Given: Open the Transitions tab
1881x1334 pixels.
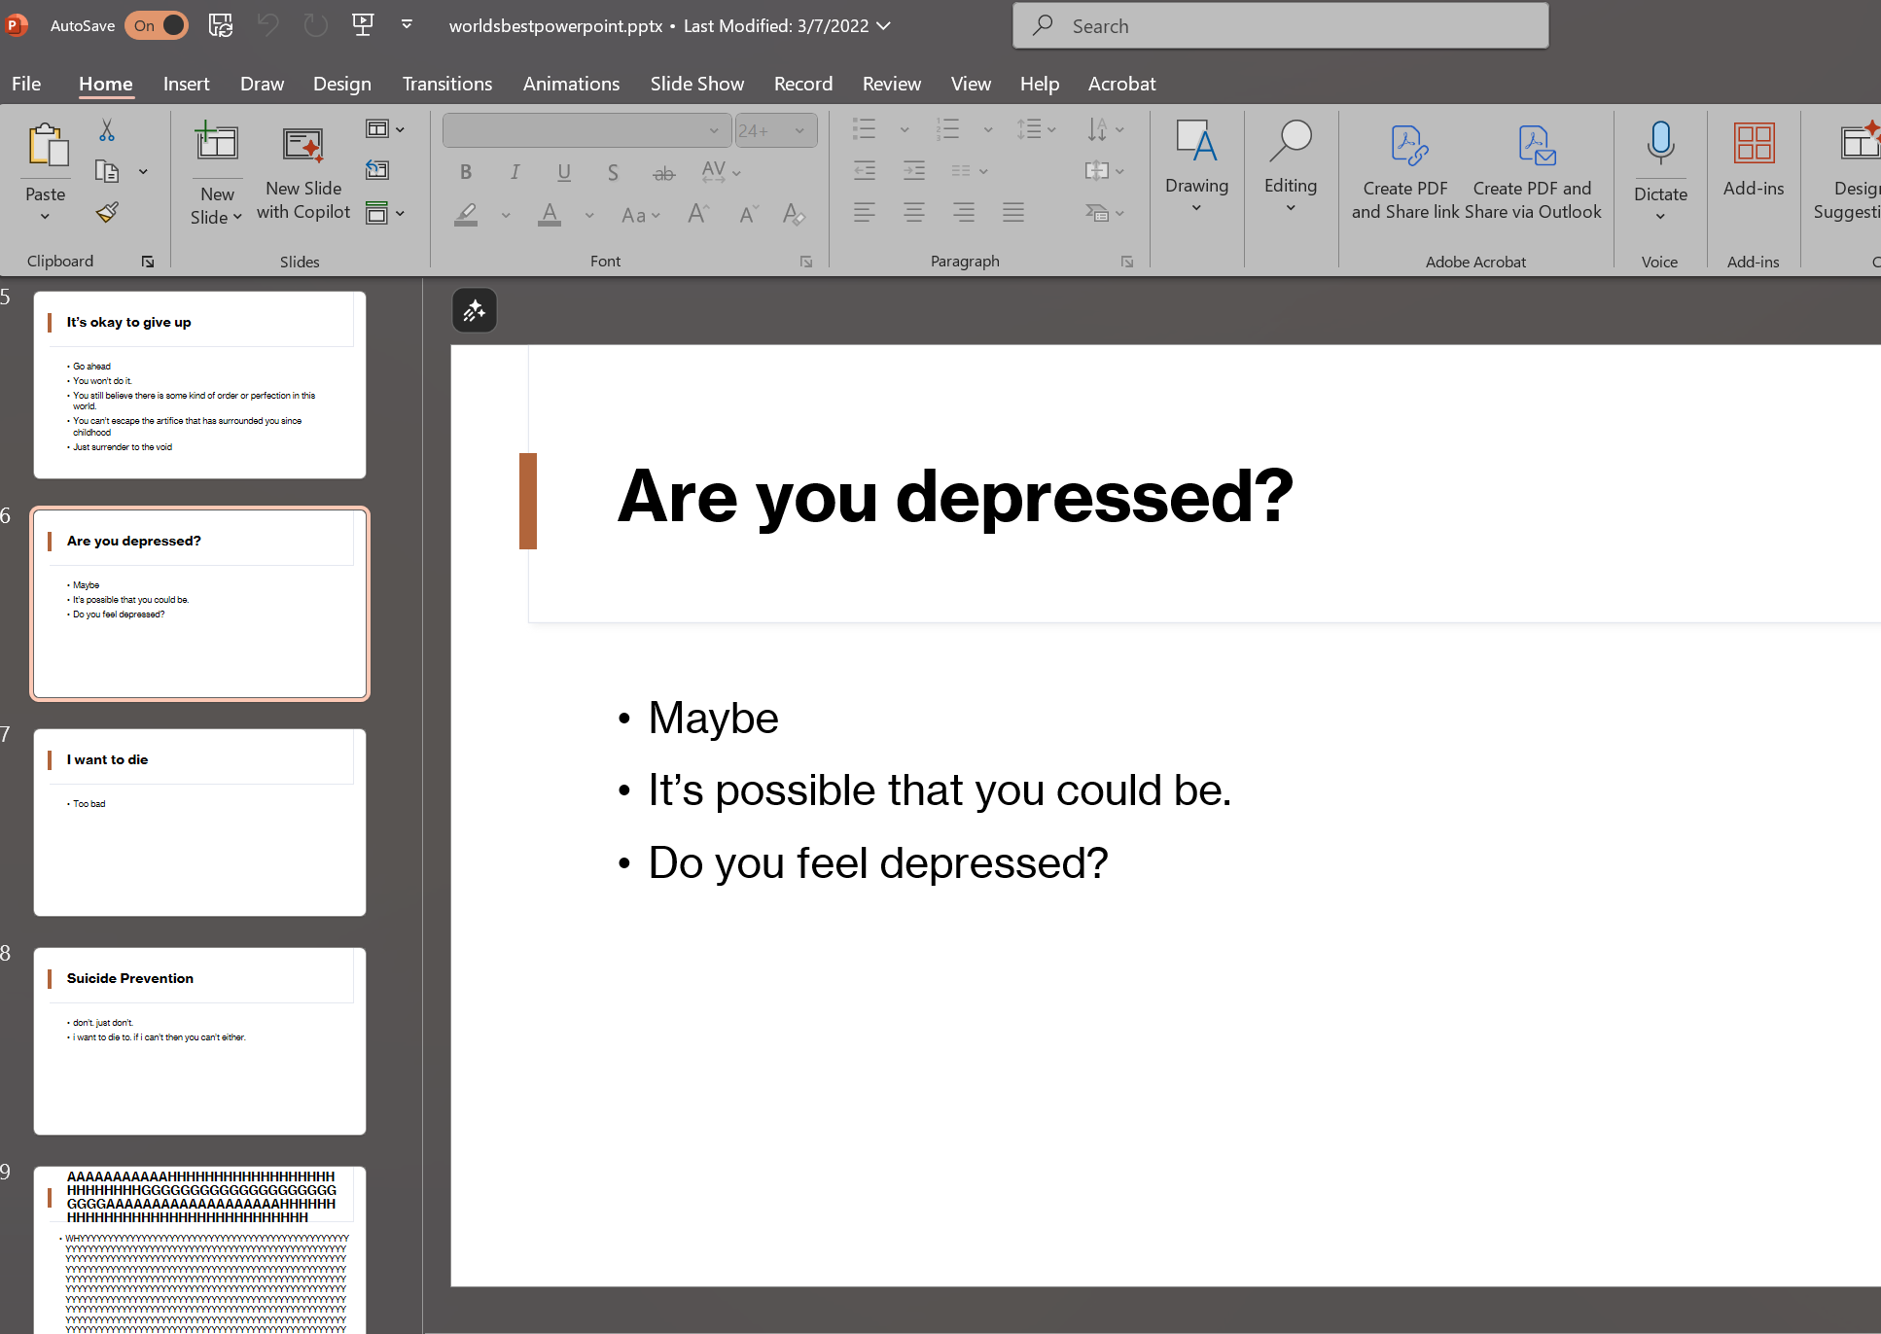Looking at the screenshot, I should tap(447, 84).
